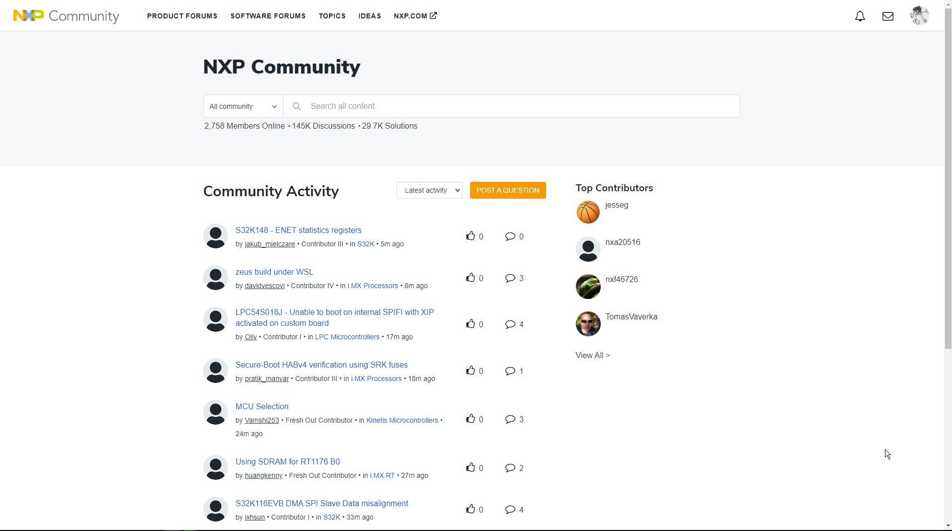Open huangkenny's user profile link

point(263,475)
